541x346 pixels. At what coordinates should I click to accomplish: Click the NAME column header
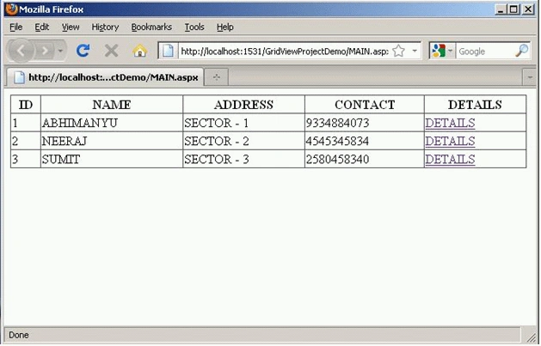[112, 105]
